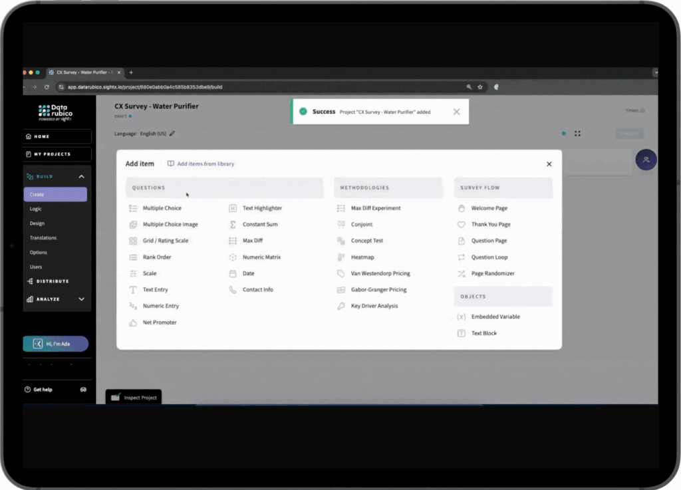This screenshot has height=490, width=681.
Task: Select Van Westendorp Pricing methodology
Action: tap(380, 273)
